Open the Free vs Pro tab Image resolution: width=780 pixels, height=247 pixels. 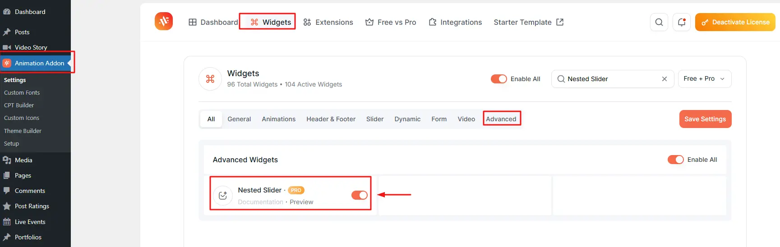[391, 22]
